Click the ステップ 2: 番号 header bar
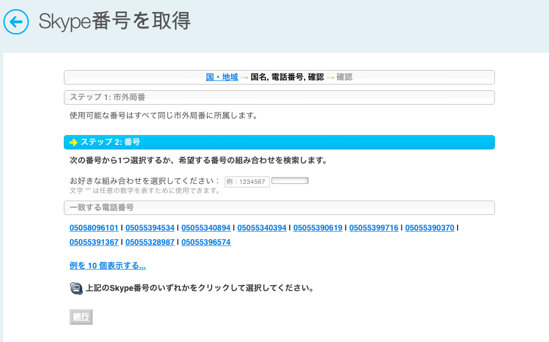Viewport: 549px width, 342px height. [x=279, y=142]
